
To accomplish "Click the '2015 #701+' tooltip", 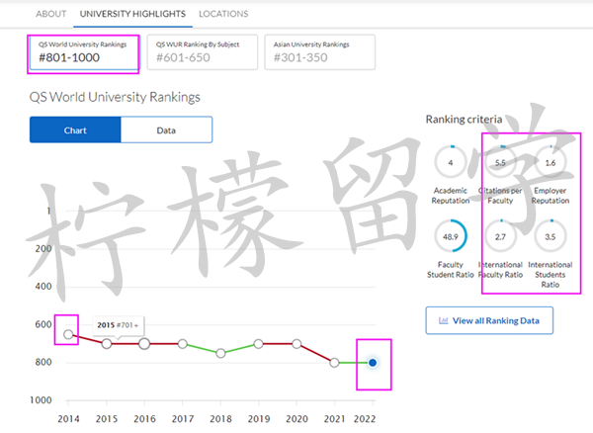I will pos(119,325).
